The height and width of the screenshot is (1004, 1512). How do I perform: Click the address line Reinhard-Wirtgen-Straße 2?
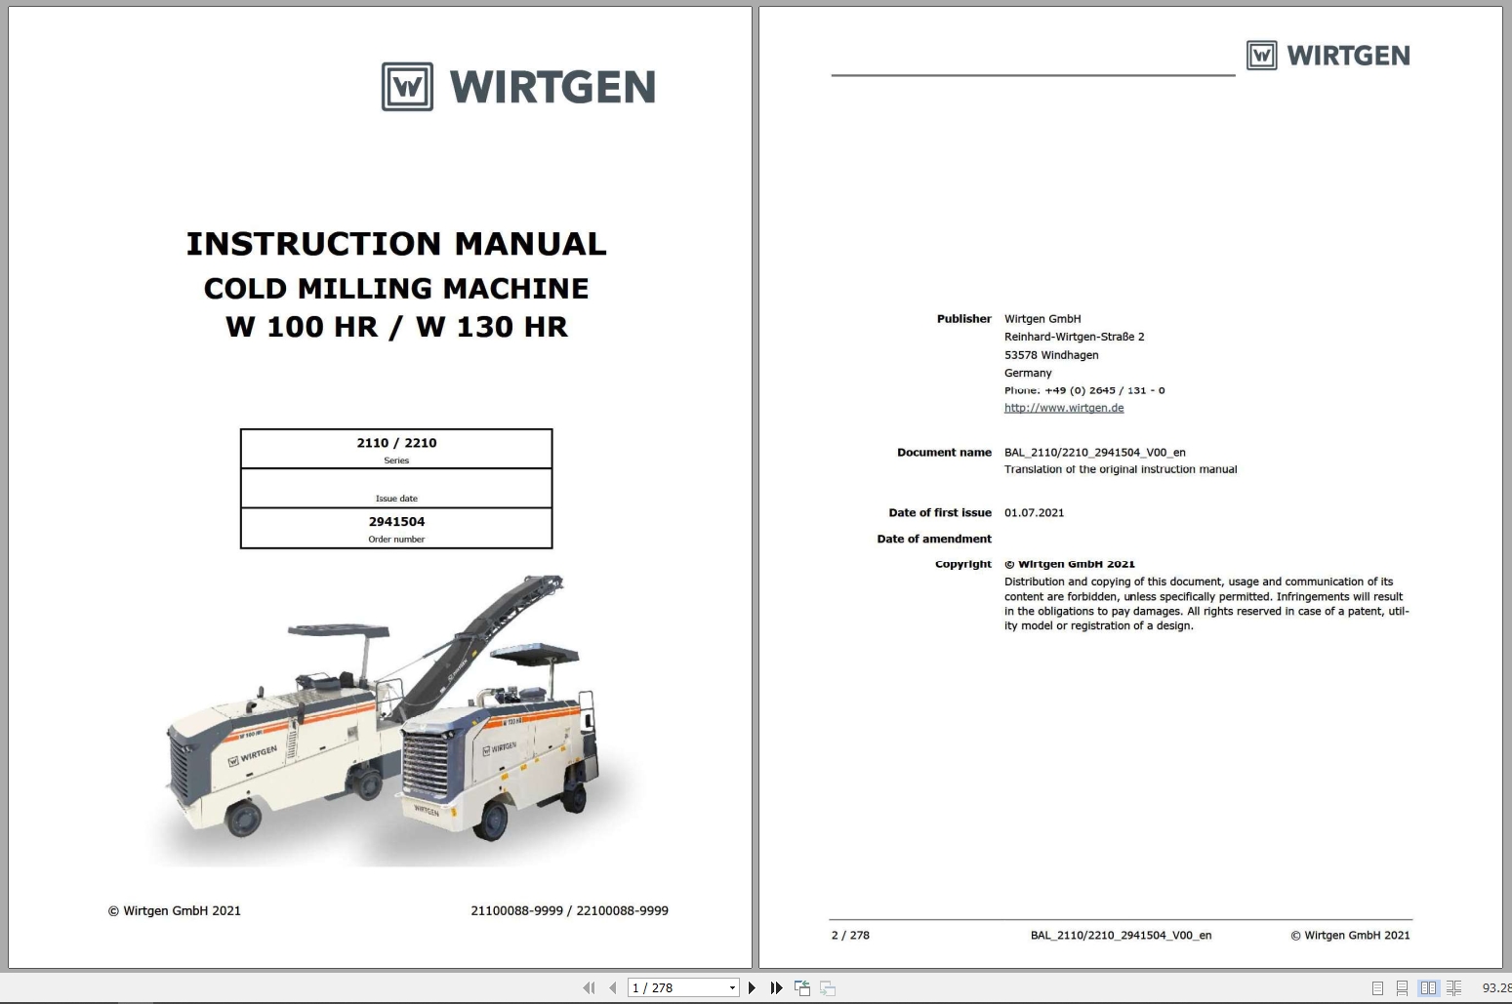pyautogui.click(x=1075, y=337)
